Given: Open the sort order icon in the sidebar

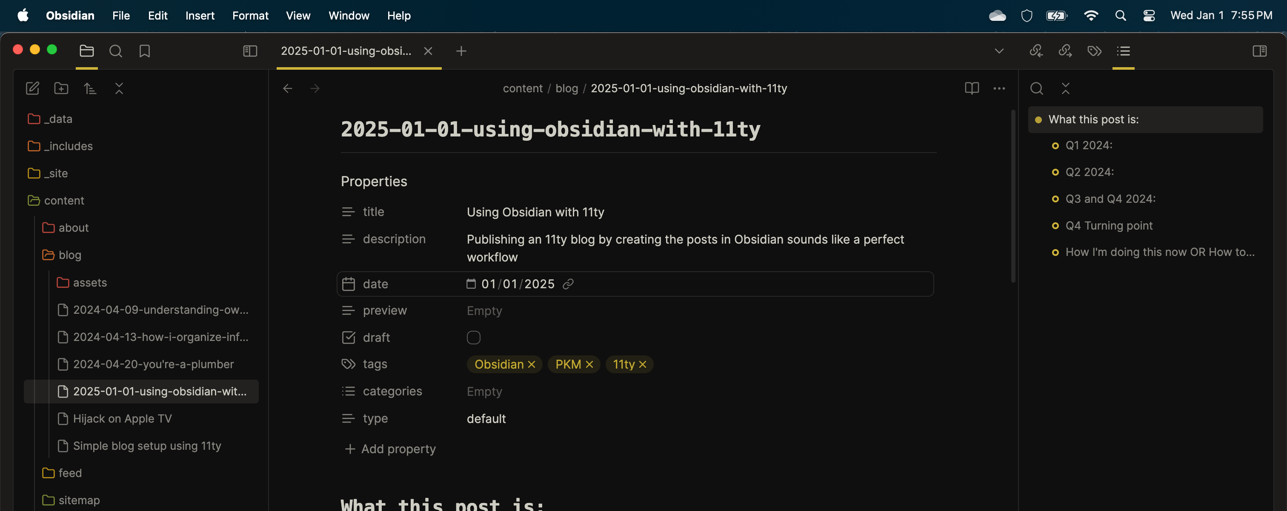Looking at the screenshot, I should click(90, 88).
